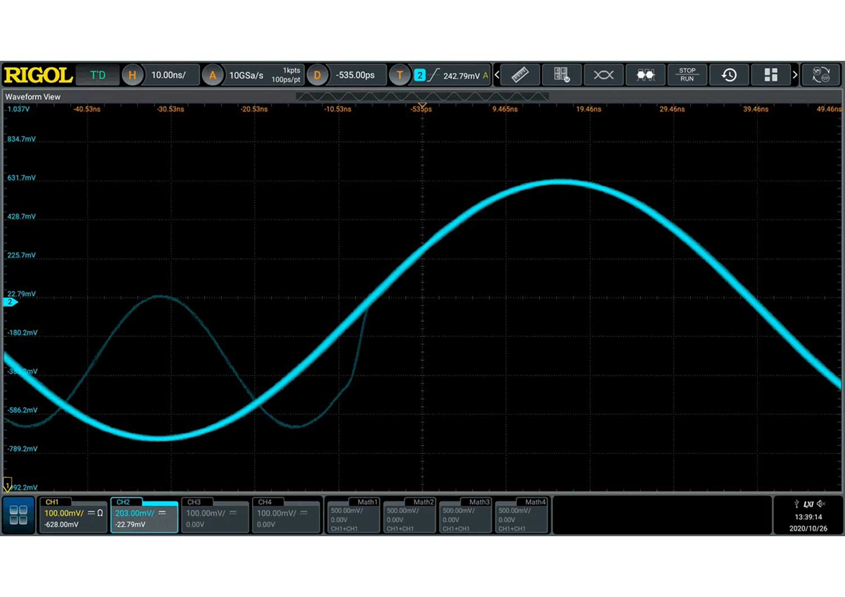
Task: Open the window layout grid icon
Action: 771,75
